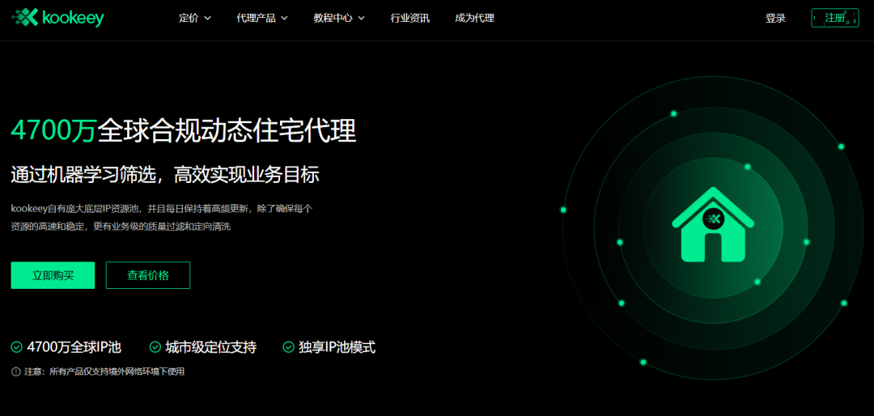Click the 立即购买 button
874x416 pixels.
[53, 275]
